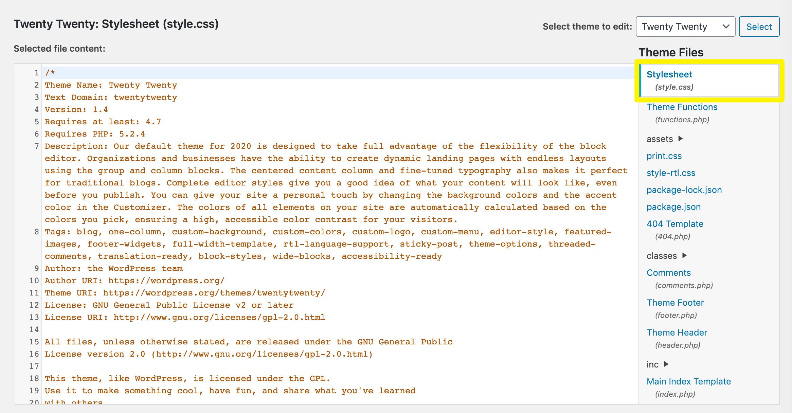Screen dimensions: 792x413
Task: Click the Select button
Action: (759, 26)
